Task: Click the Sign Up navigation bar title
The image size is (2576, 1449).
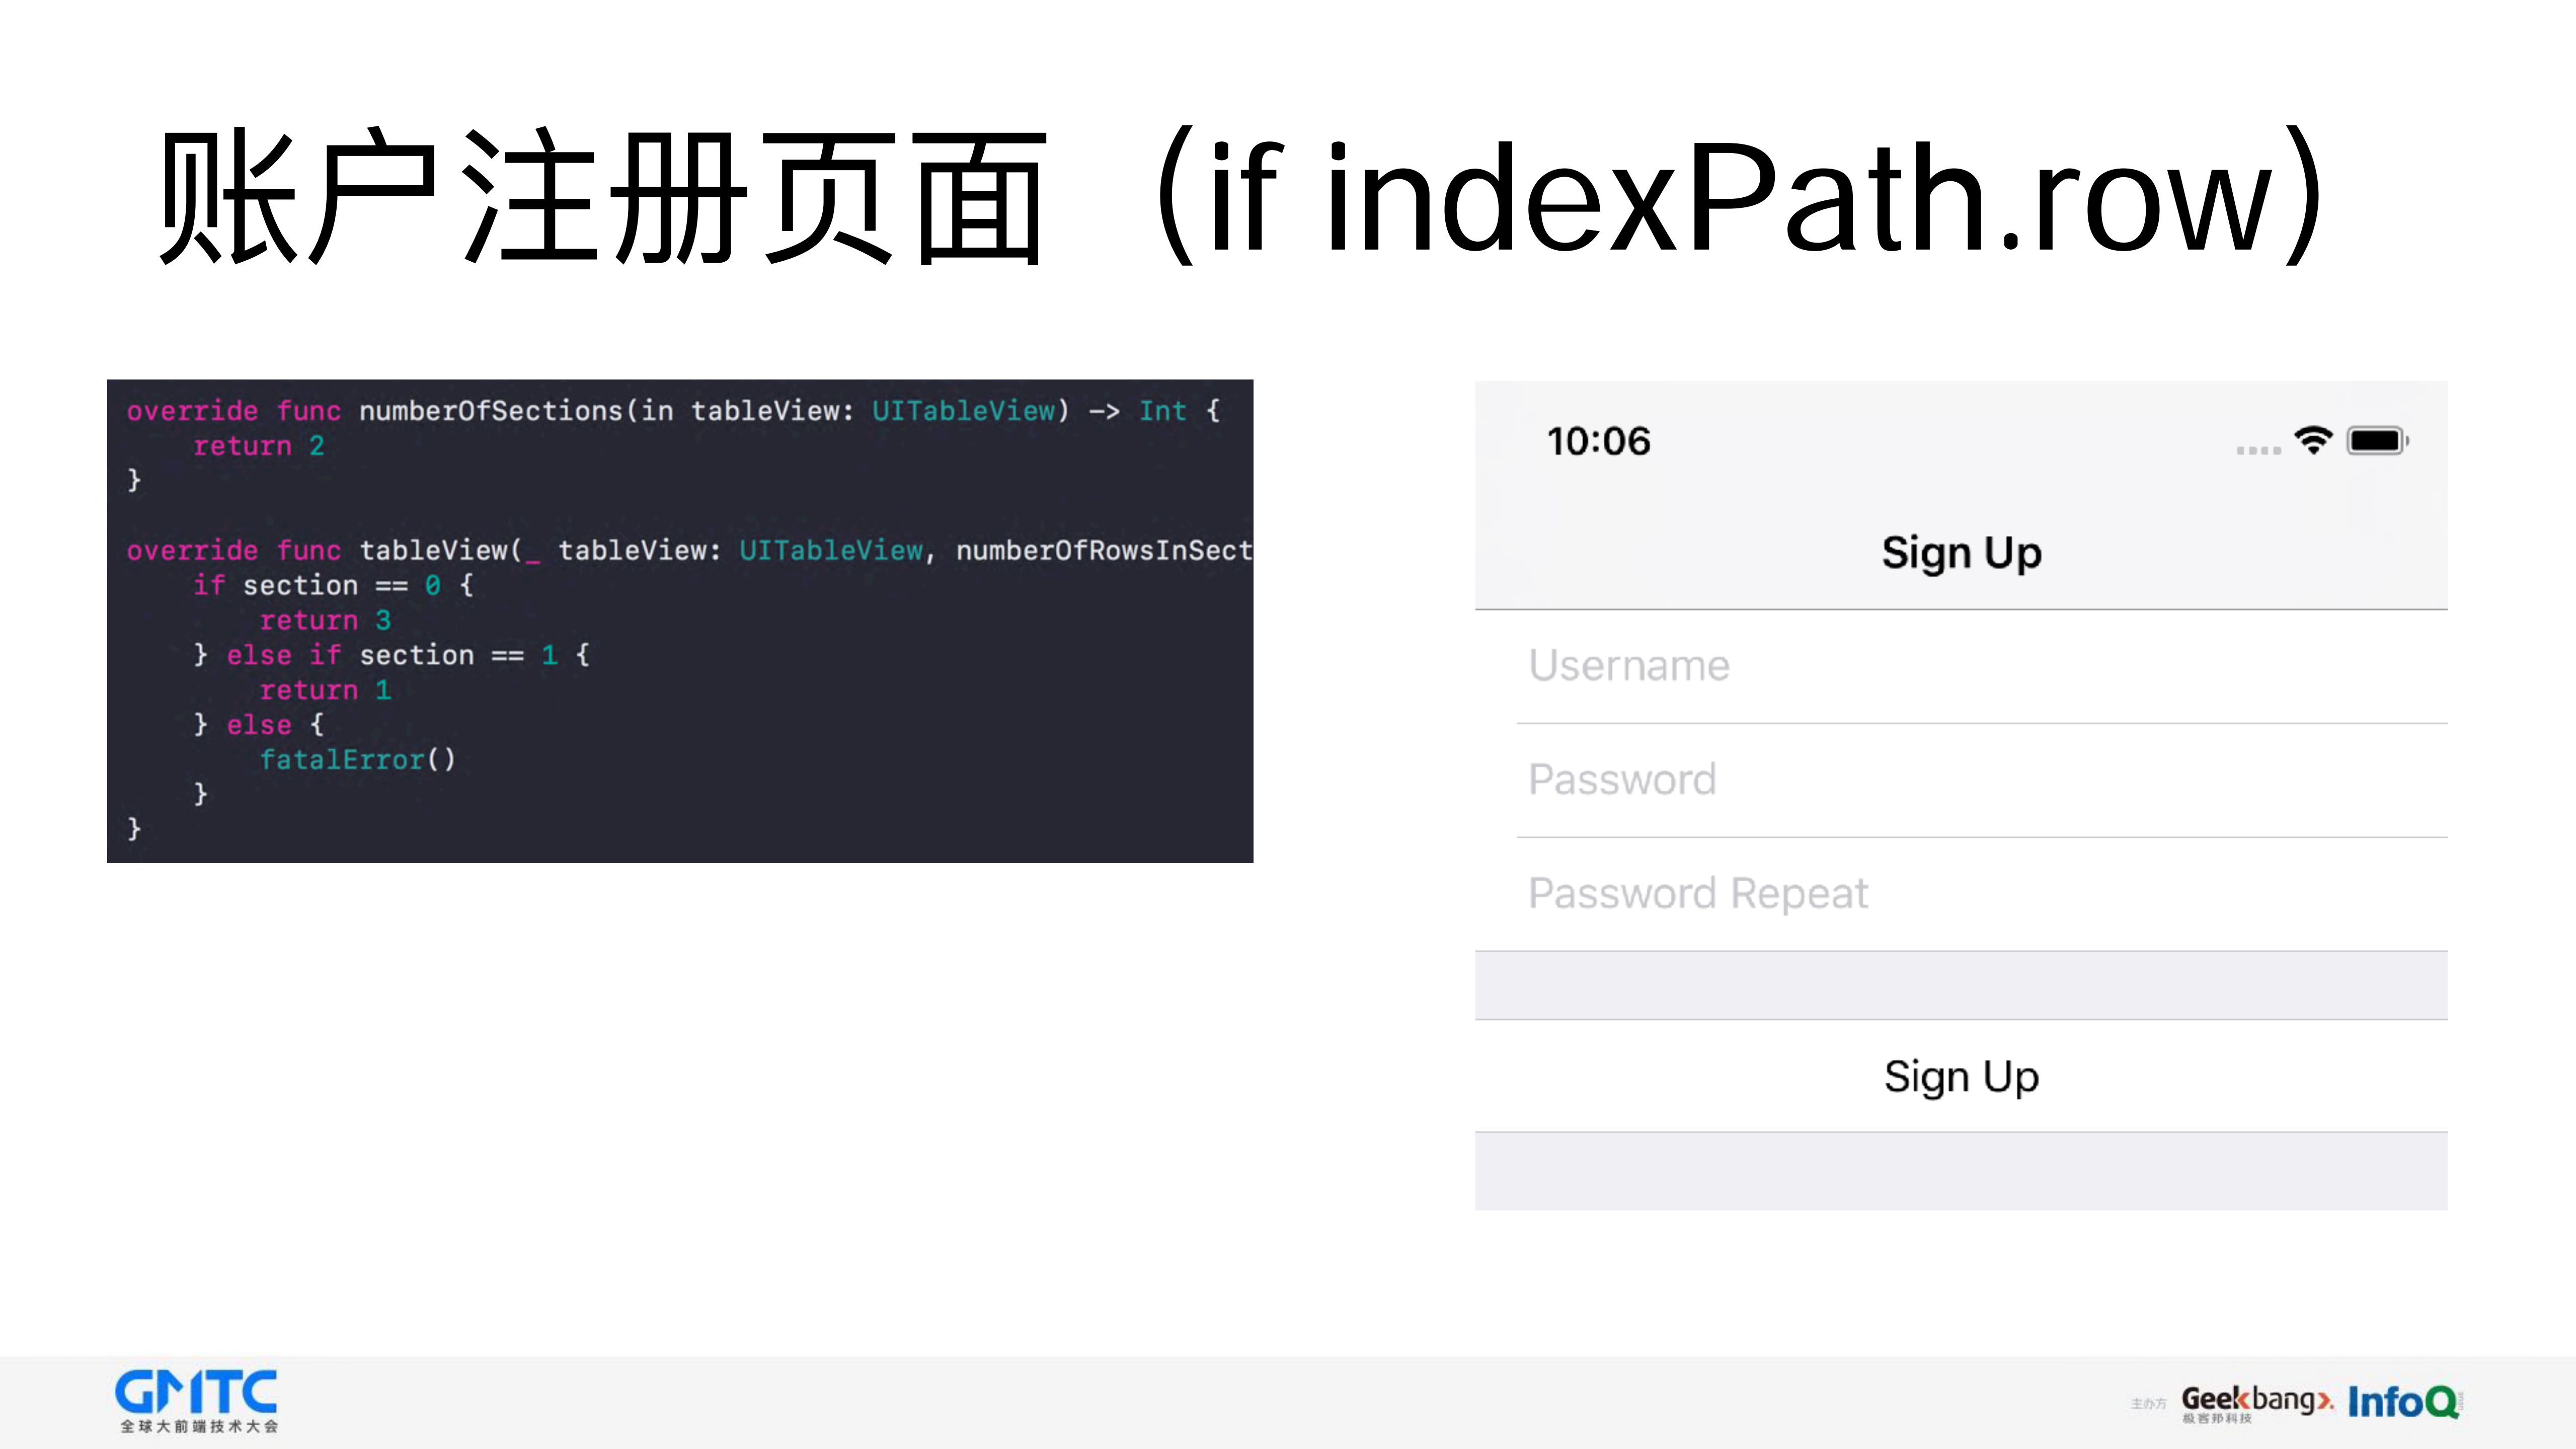Action: 1961,550
